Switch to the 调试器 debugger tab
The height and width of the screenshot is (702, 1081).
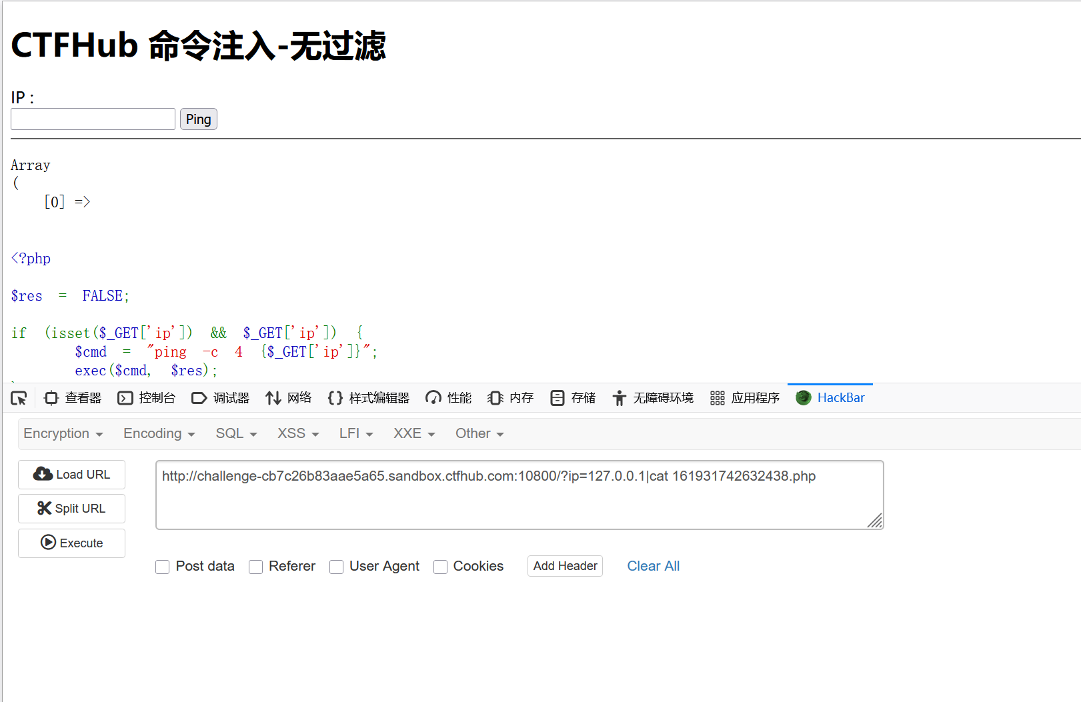click(221, 398)
